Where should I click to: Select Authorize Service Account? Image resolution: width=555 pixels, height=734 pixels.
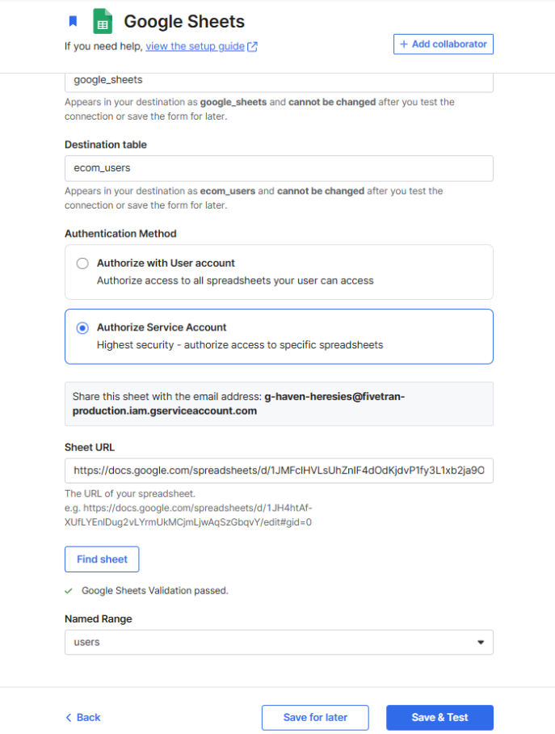click(82, 327)
